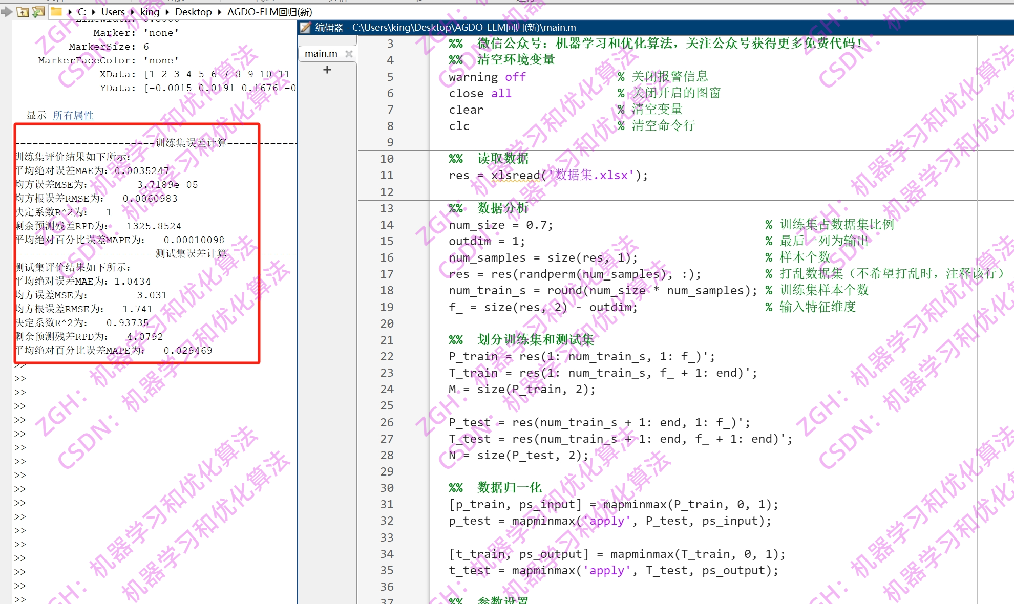Close the main.m editor tab
Image resolution: width=1014 pixels, height=604 pixels.
[x=349, y=53]
